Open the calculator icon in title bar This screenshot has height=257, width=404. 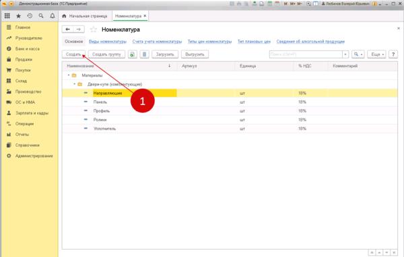[x=269, y=3]
